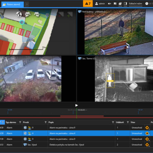Open the grid layout selector icon

click(115, 4)
